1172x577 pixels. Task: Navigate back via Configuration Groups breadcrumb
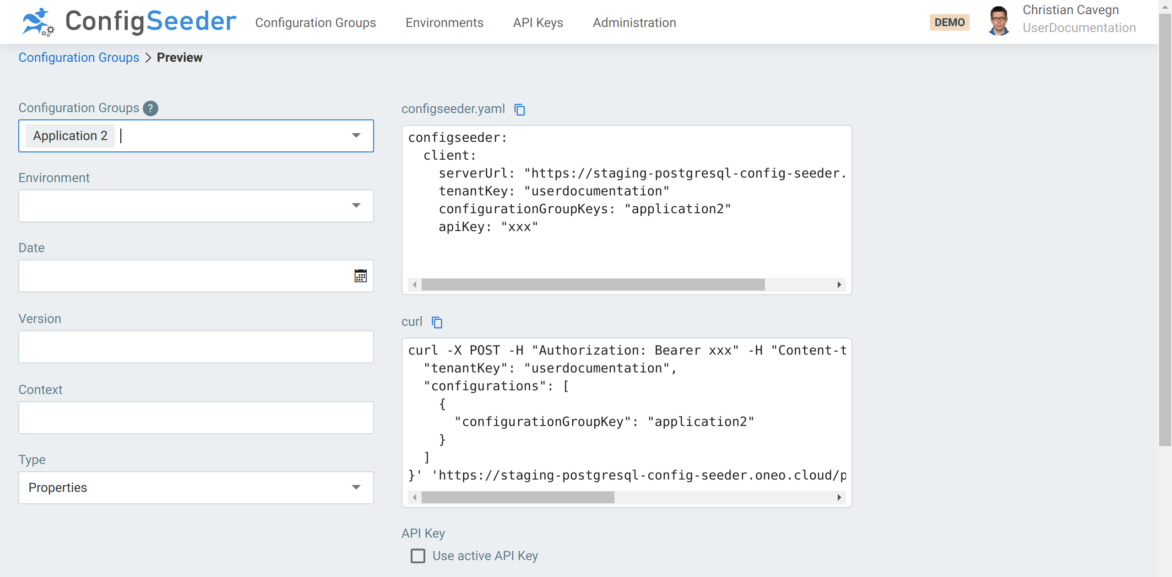coord(79,57)
